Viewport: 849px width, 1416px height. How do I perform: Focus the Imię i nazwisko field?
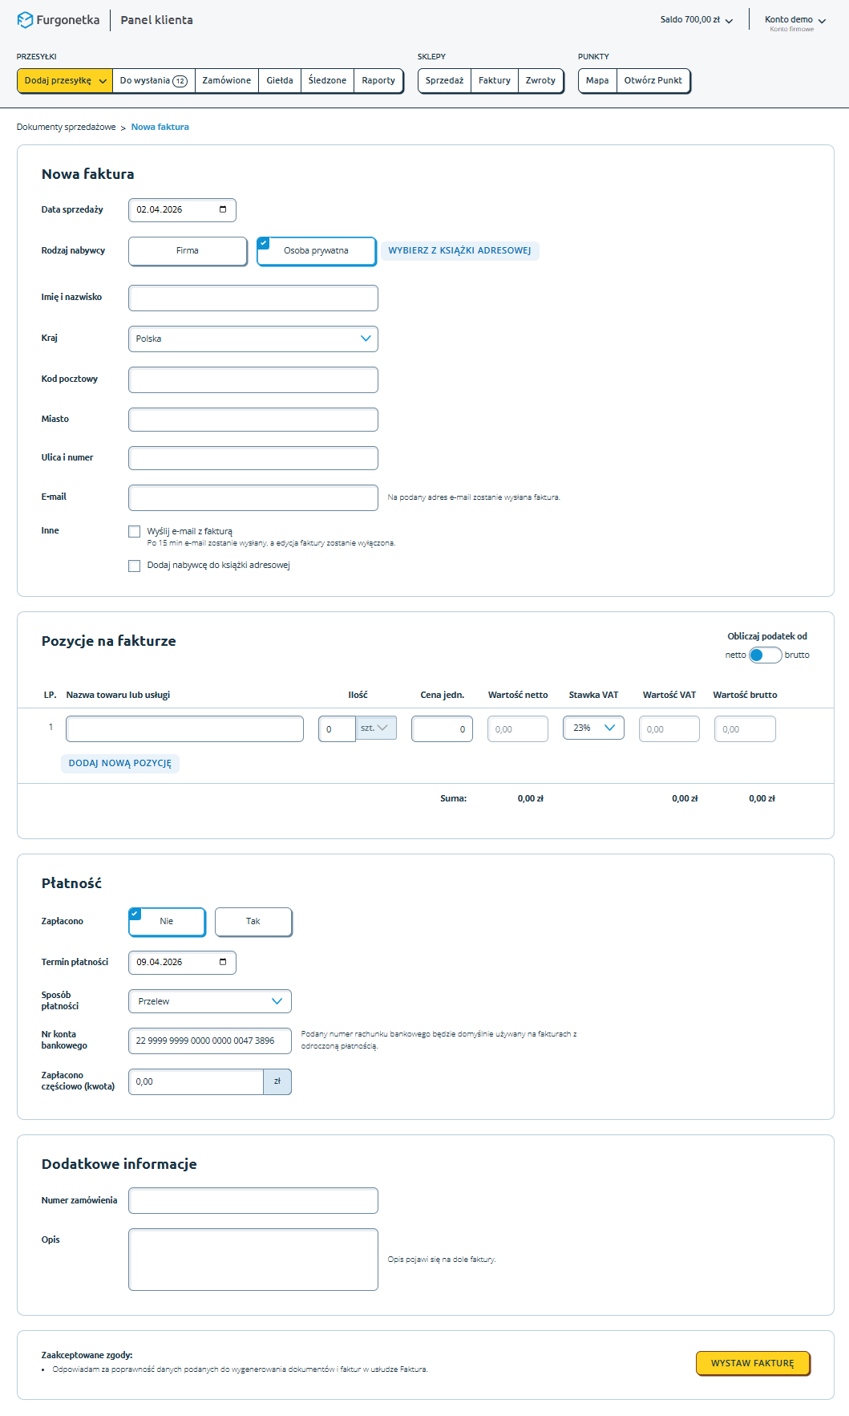[x=253, y=298]
